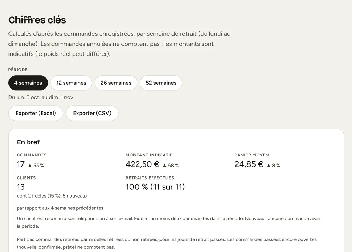Click the PÉRIODE label
Image resolution: width=352 pixels, height=252 pixels.
[x=18, y=70]
